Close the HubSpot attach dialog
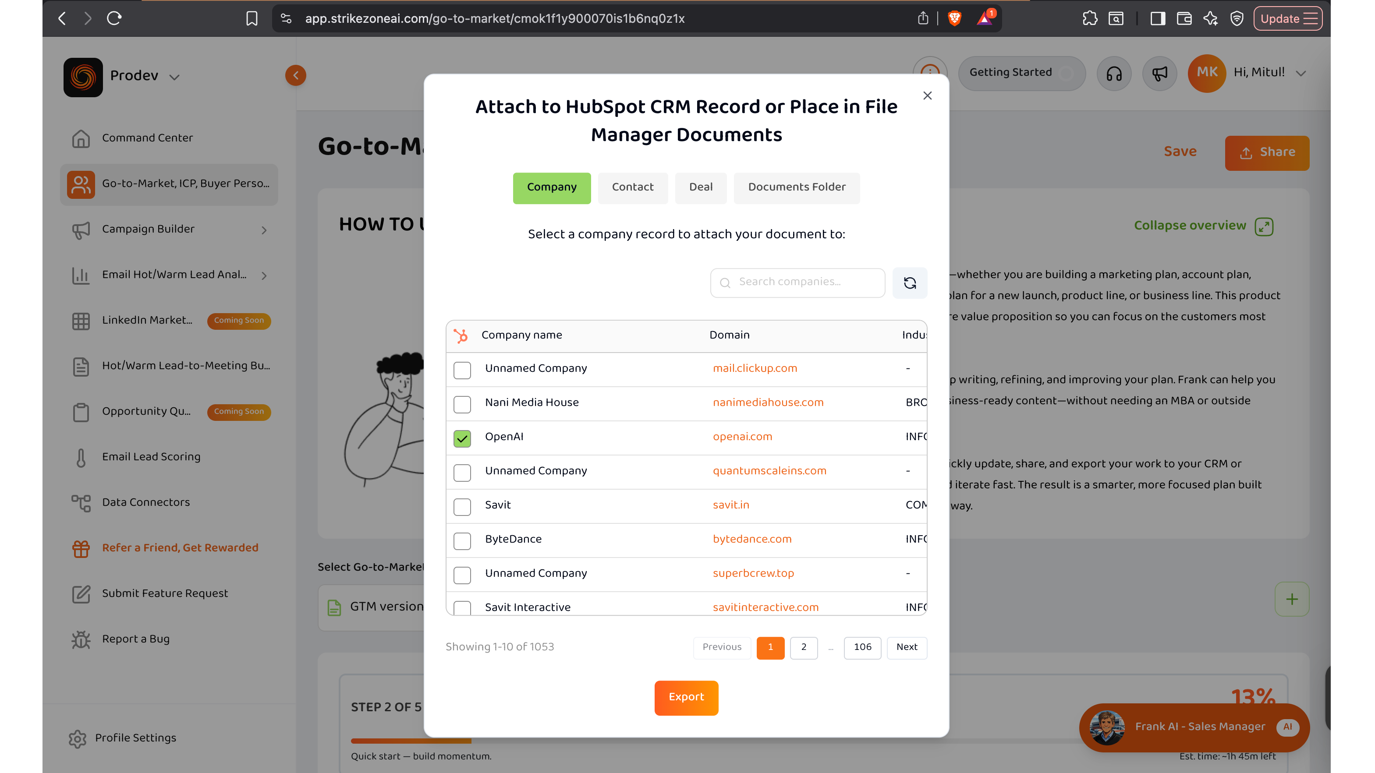Viewport: 1375px width, 773px height. coord(928,95)
